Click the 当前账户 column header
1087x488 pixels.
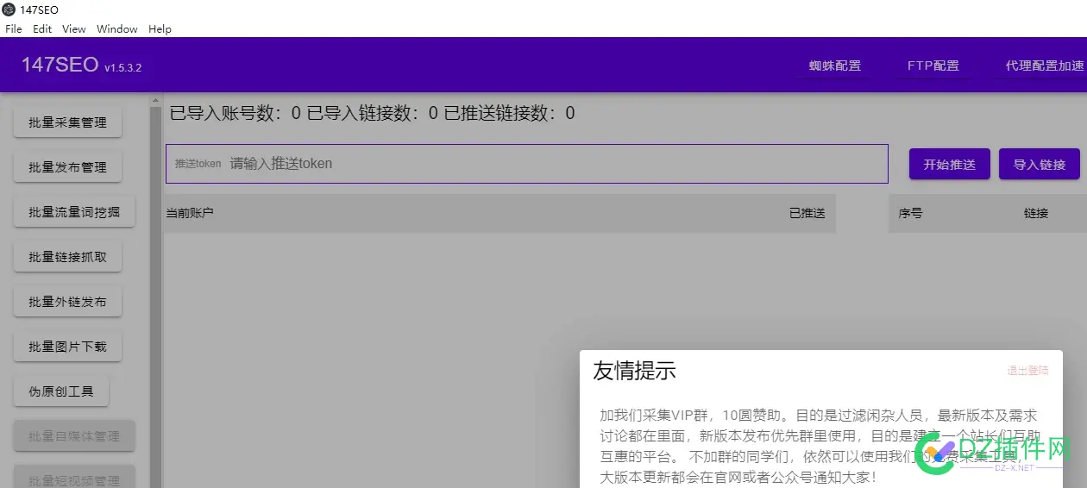coord(190,213)
